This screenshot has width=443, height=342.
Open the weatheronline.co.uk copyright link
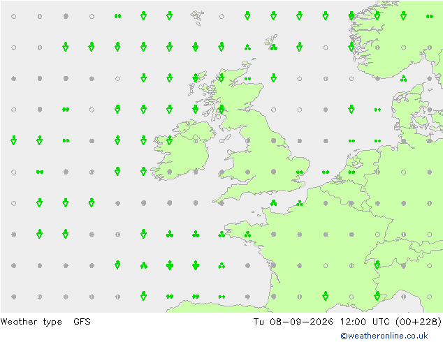384,336
